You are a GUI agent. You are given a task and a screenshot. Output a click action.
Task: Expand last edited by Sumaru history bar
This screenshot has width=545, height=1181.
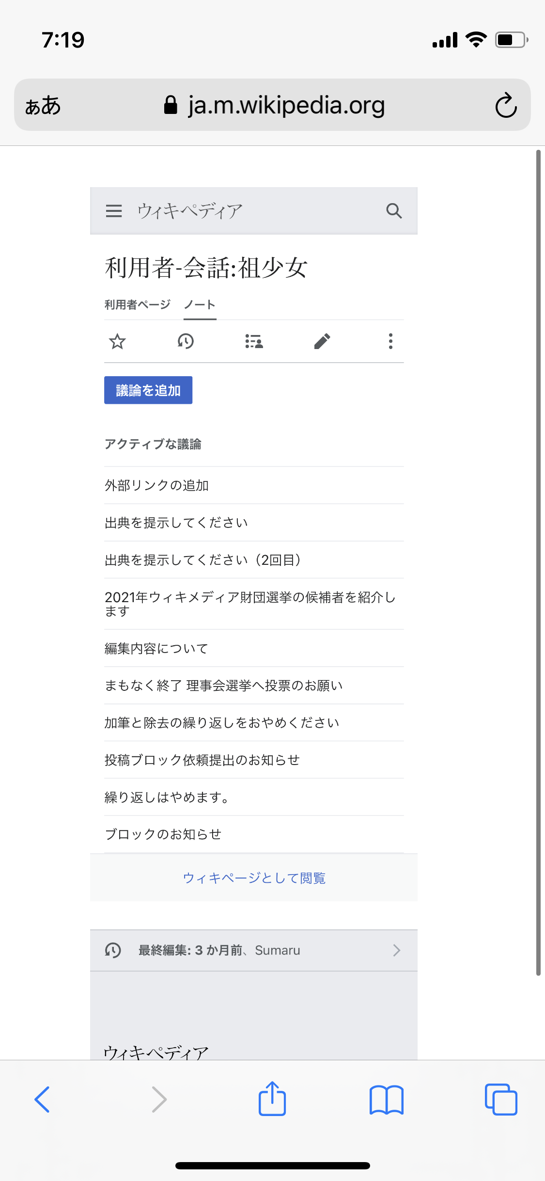(253, 950)
